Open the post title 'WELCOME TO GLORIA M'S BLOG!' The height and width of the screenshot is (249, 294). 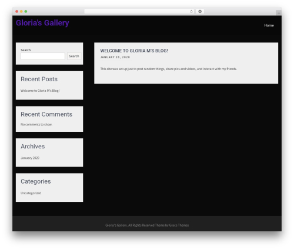134,51
